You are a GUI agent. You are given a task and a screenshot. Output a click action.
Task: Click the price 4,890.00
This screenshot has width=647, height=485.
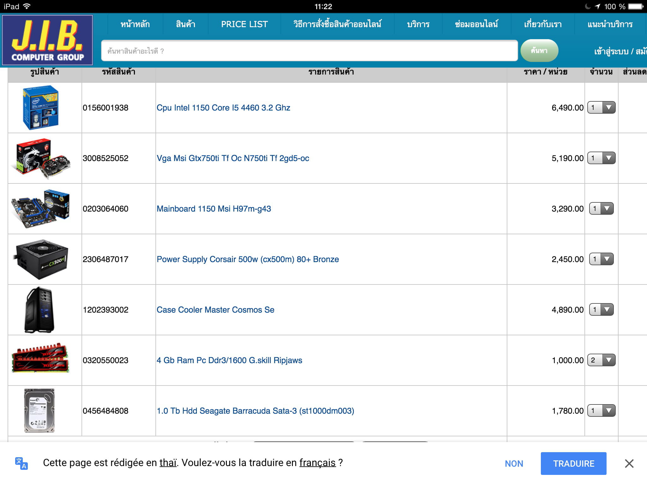[567, 310]
